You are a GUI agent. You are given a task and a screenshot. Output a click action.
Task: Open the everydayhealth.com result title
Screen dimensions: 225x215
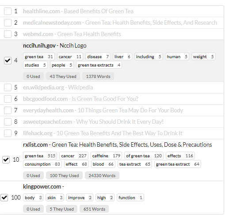[x=103, y=111]
